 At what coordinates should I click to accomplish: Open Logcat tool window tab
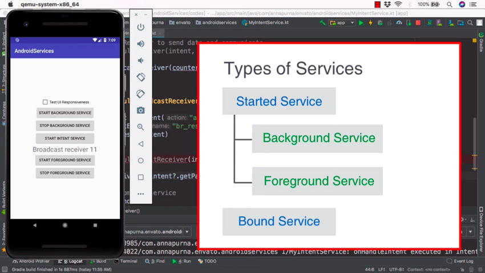(x=71, y=261)
